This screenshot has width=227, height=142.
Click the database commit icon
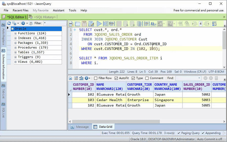coord(125,24)
